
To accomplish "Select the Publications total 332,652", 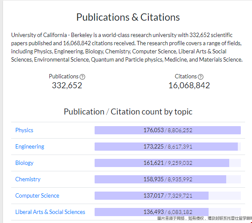I will [x=67, y=85].
